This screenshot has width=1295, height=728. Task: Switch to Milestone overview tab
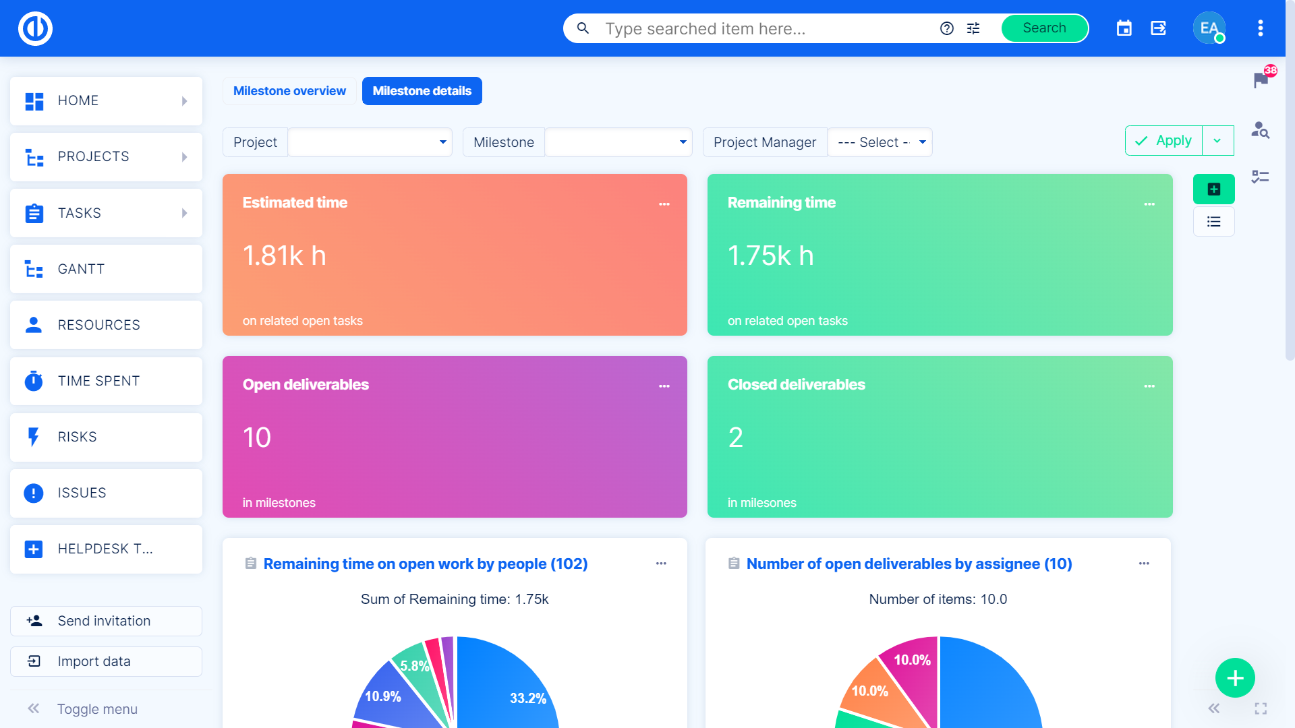click(x=289, y=91)
